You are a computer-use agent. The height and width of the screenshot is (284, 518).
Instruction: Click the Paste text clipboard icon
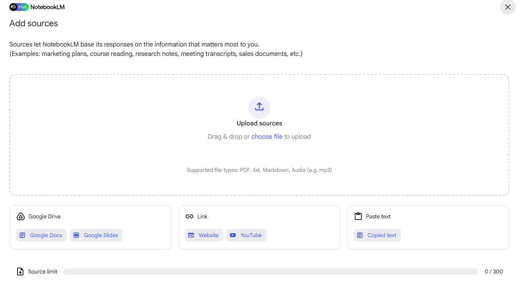point(358,216)
